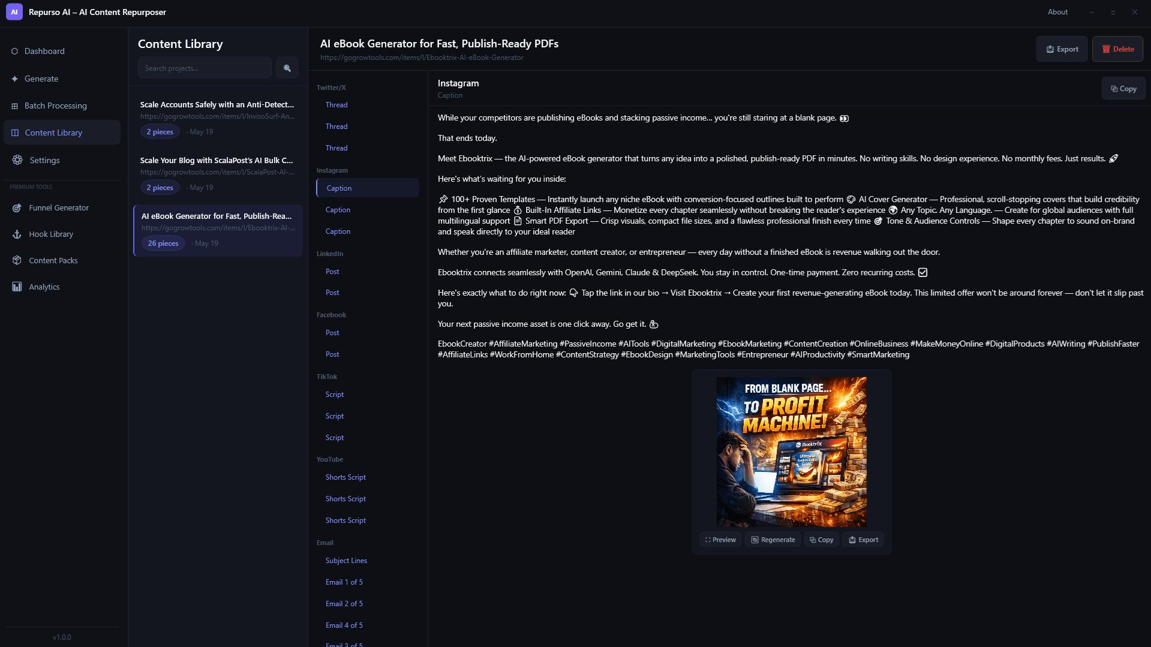Click the copy icon under the image
Screen dimensions: 1151x647
(813, 540)
